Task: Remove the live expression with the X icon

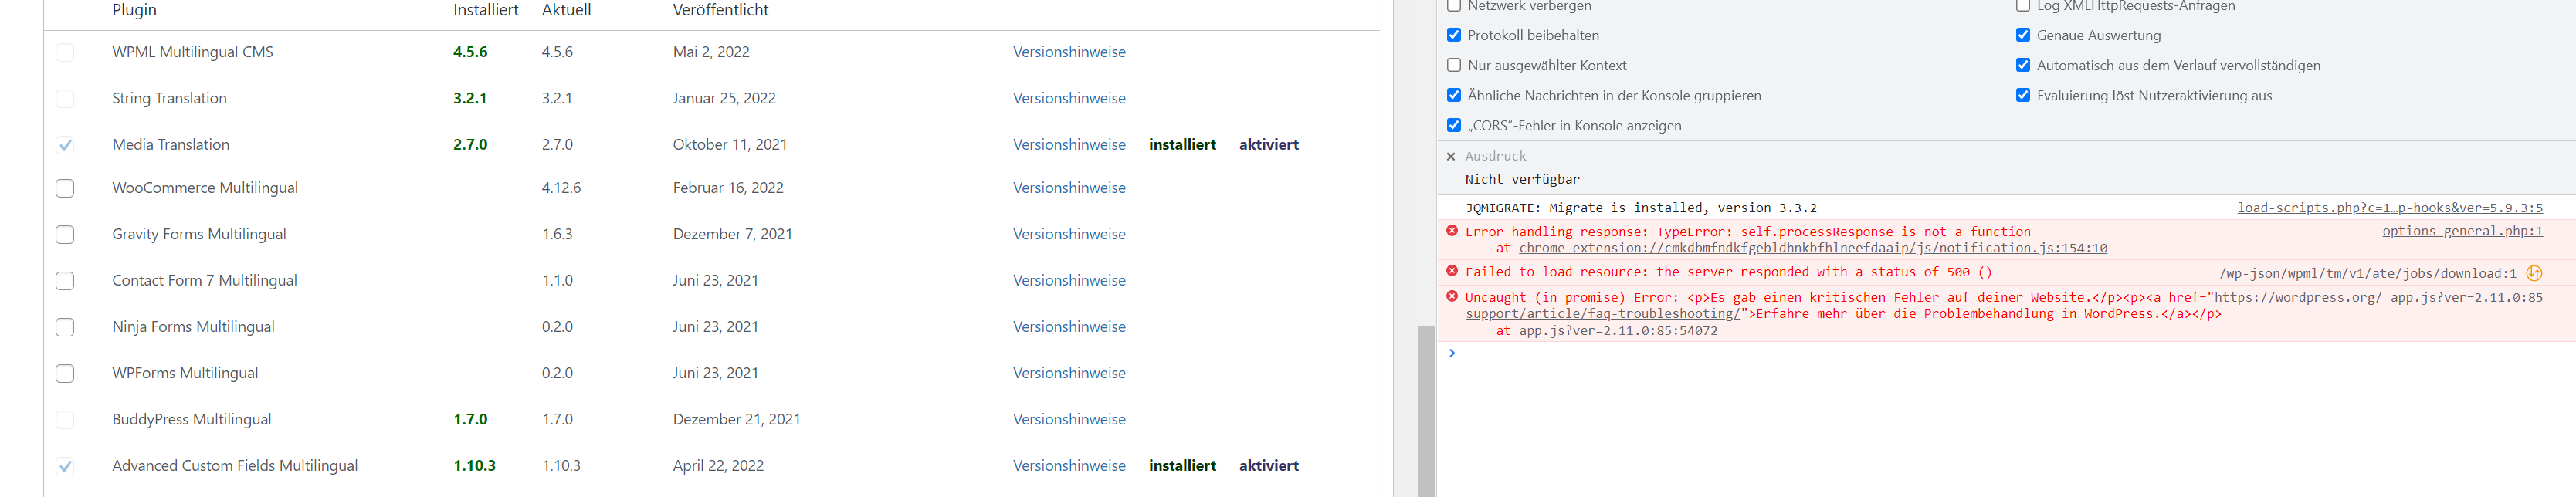Action: 1451,156
